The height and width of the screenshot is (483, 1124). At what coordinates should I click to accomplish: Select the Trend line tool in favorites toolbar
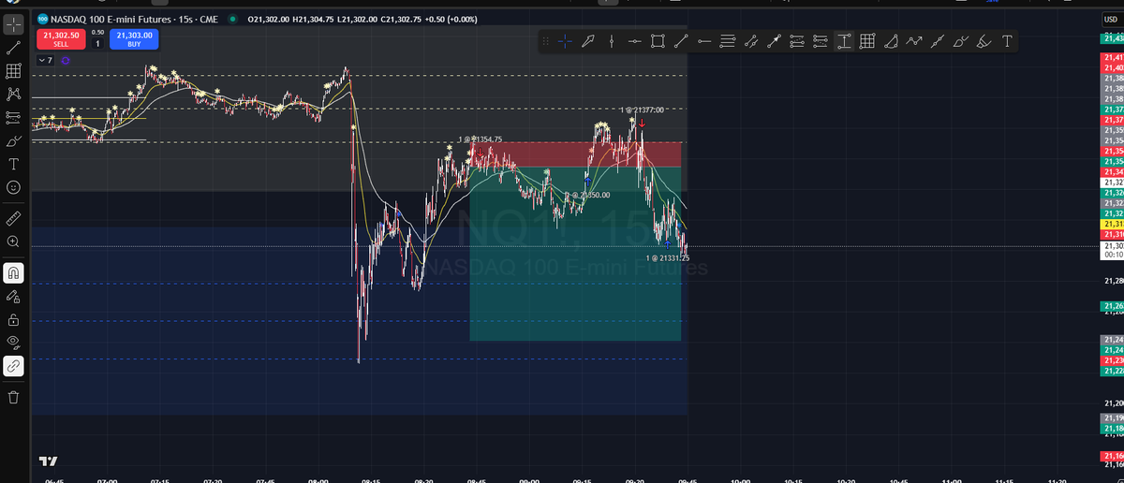(x=681, y=41)
